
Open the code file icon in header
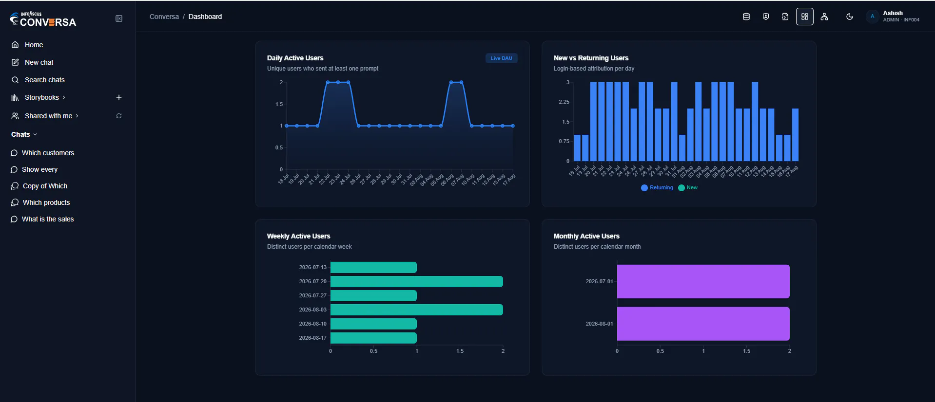(785, 17)
